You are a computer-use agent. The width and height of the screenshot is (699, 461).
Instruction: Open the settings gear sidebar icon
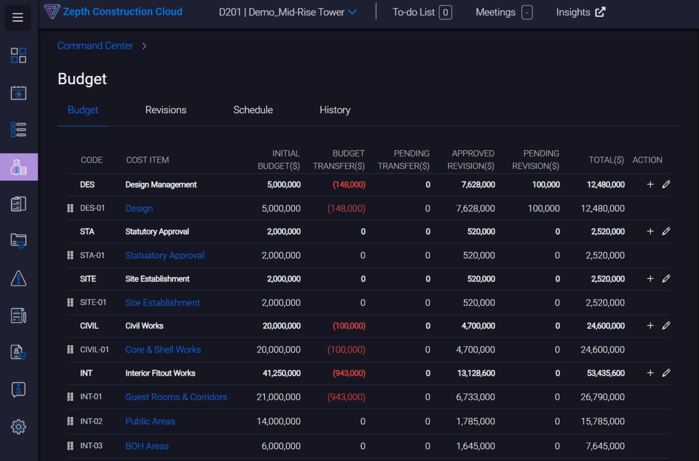point(19,426)
